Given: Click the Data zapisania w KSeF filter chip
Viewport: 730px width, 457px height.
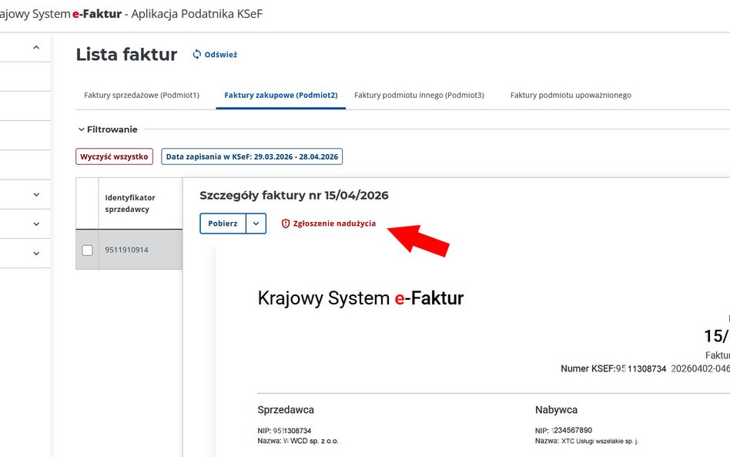Looking at the screenshot, I should [x=251, y=156].
